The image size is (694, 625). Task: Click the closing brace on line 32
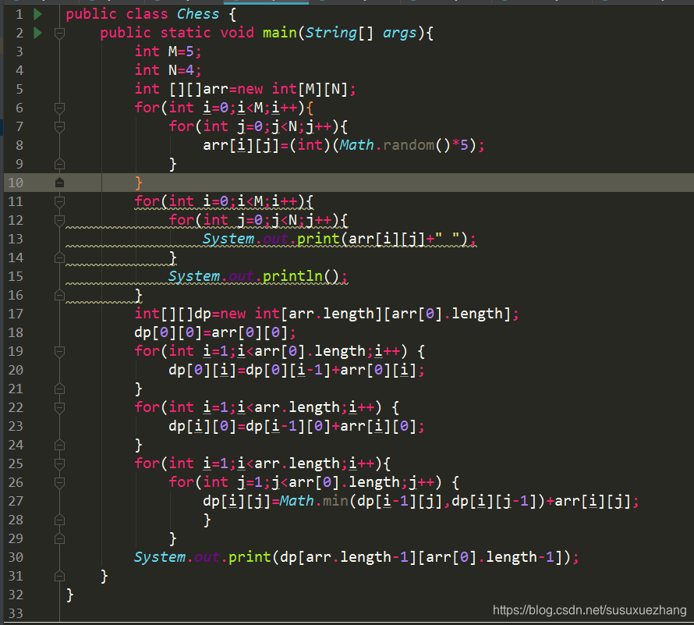(69, 595)
